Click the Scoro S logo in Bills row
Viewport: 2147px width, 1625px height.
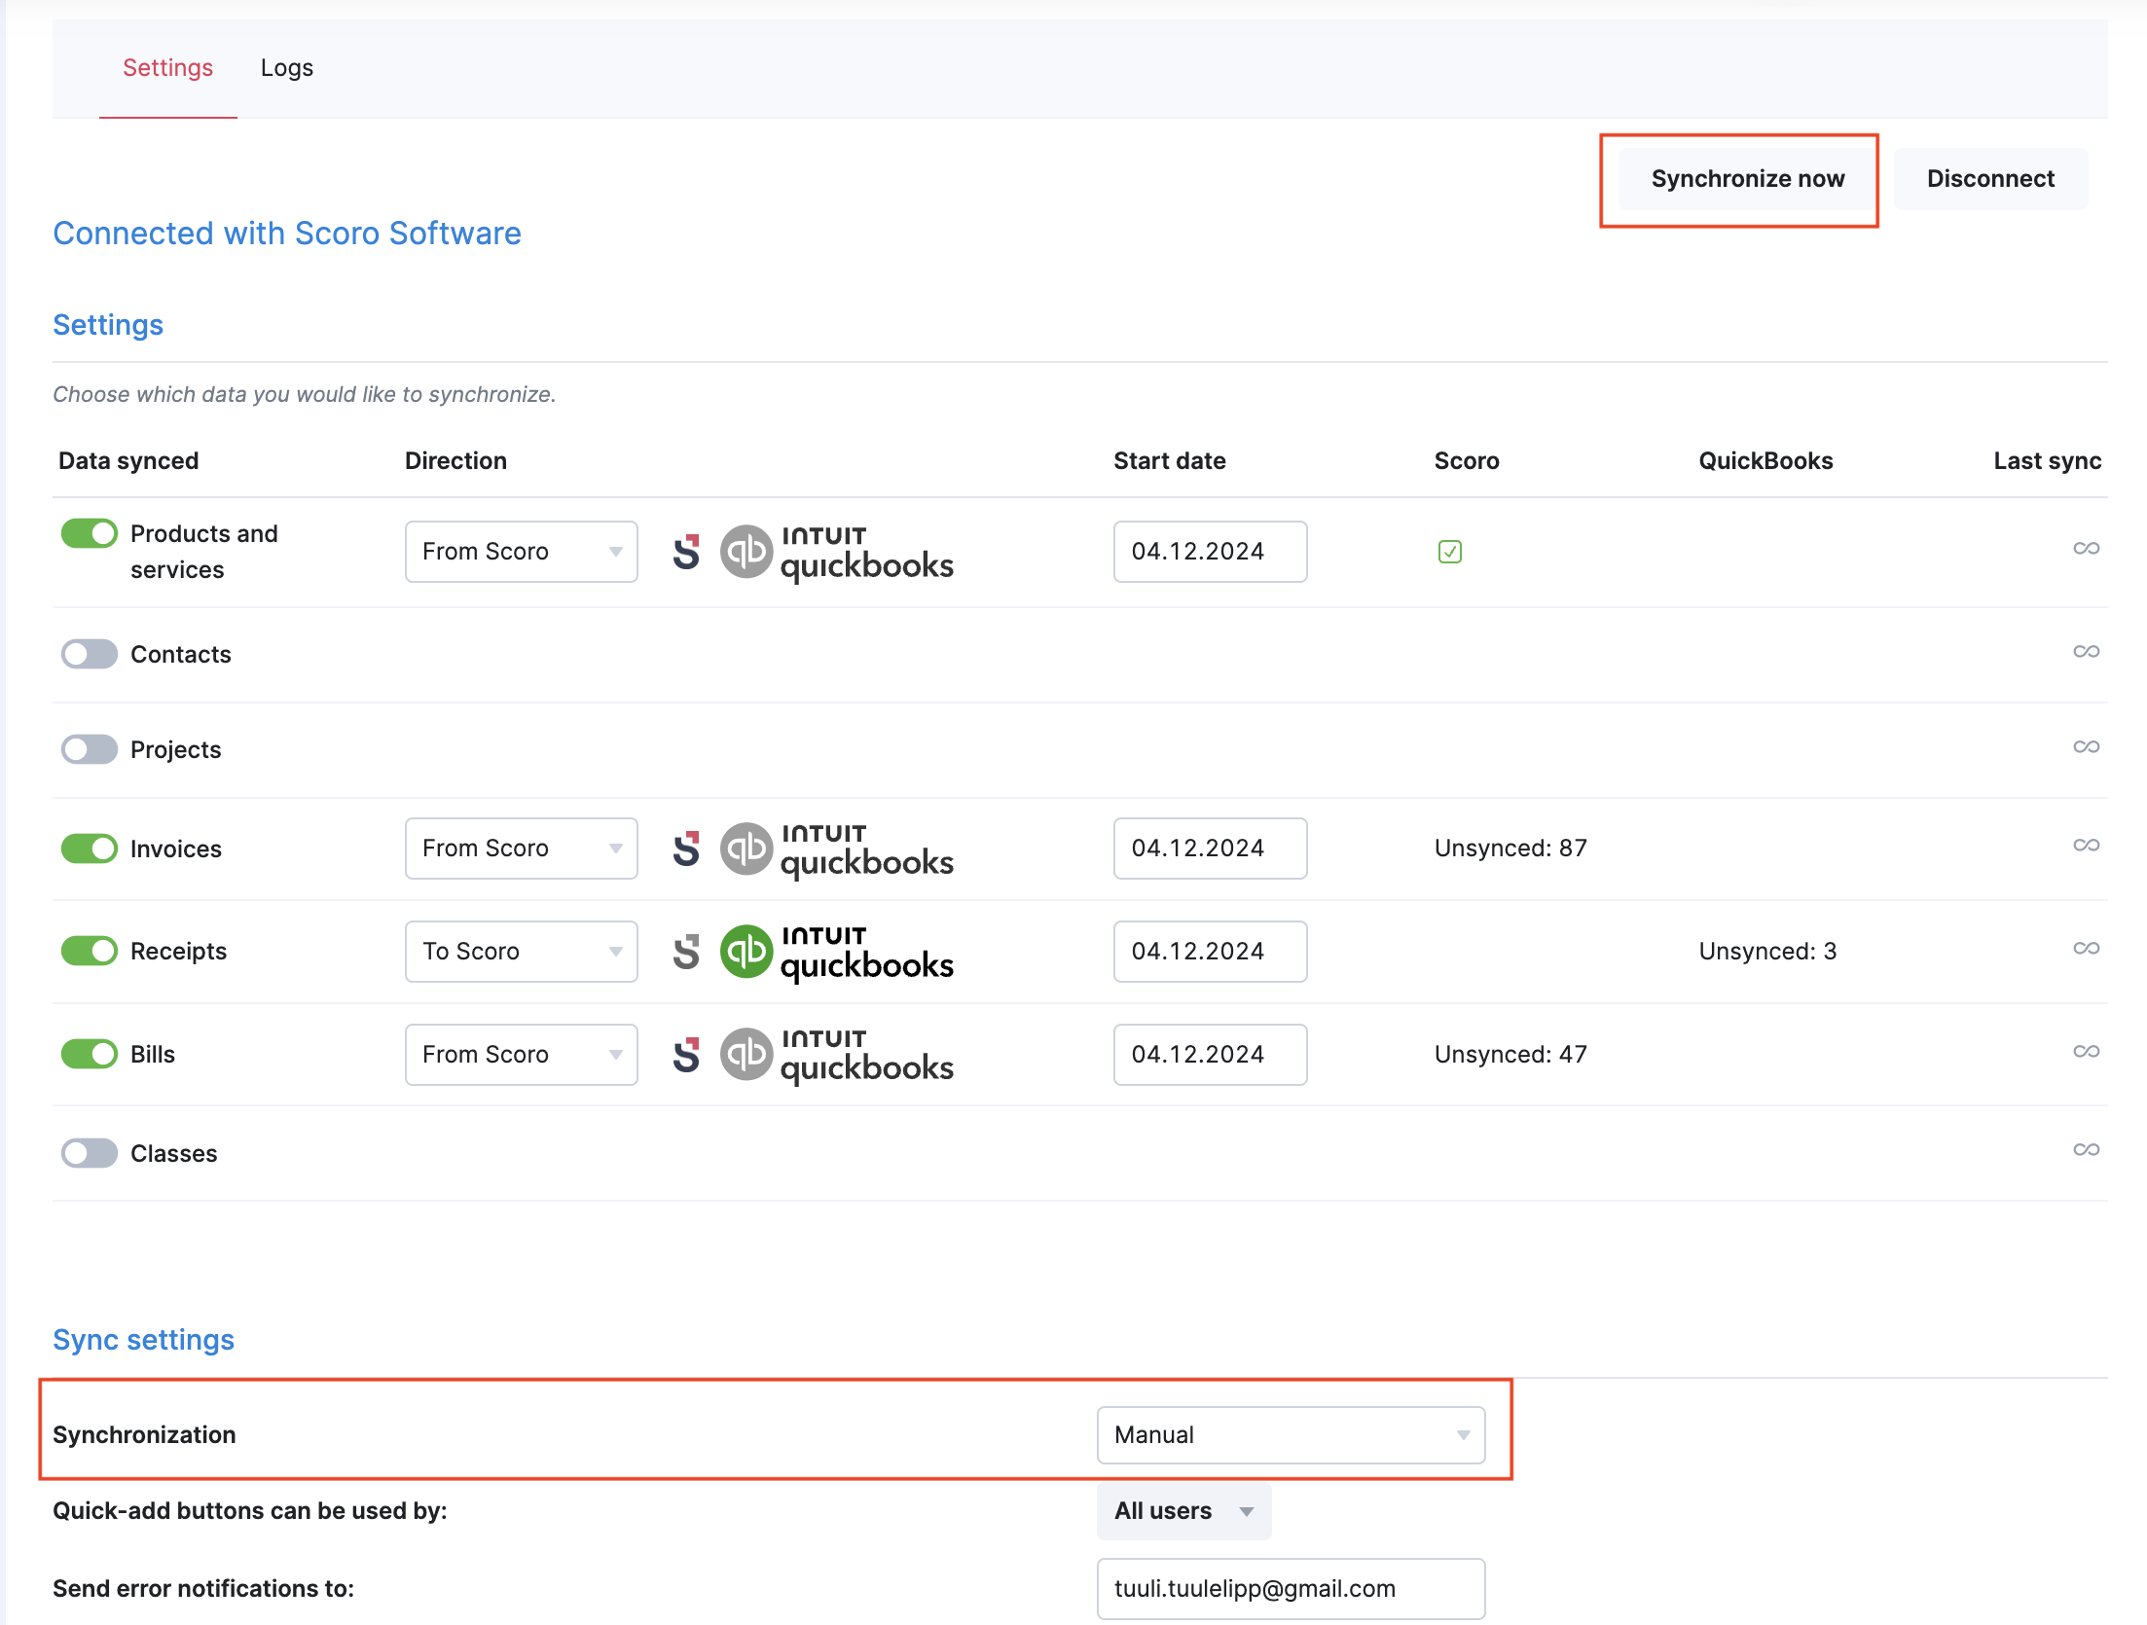coord(686,1055)
